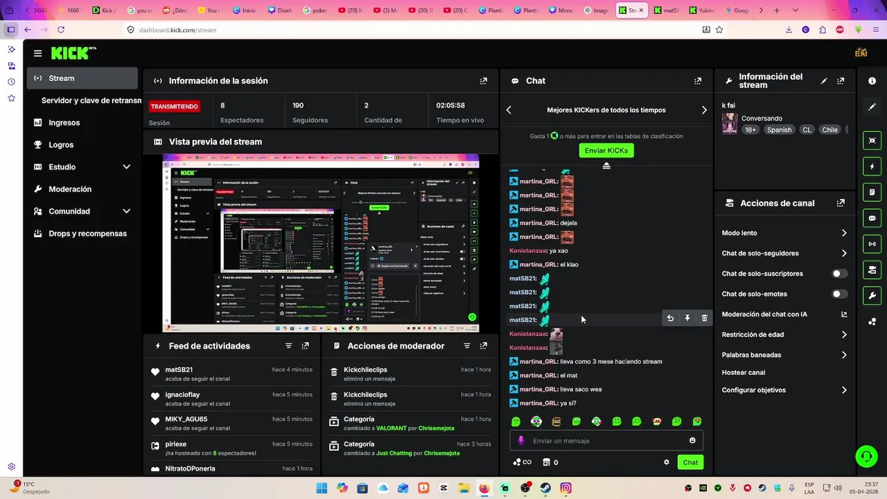Open Moderación del chat con IA link
The height and width of the screenshot is (499, 887).
[x=784, y=315]
